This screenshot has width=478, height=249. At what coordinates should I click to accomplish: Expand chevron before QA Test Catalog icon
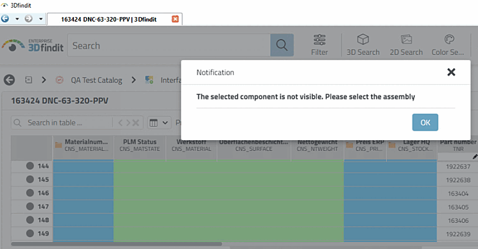44,80
